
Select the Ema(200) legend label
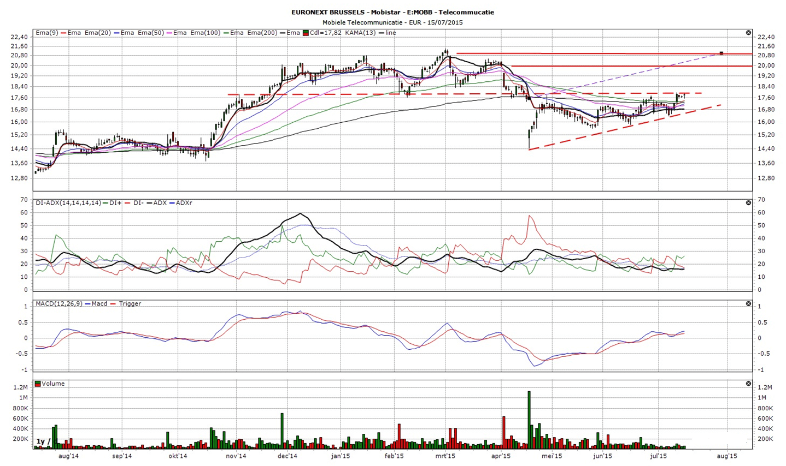click(x=262, y=33)
